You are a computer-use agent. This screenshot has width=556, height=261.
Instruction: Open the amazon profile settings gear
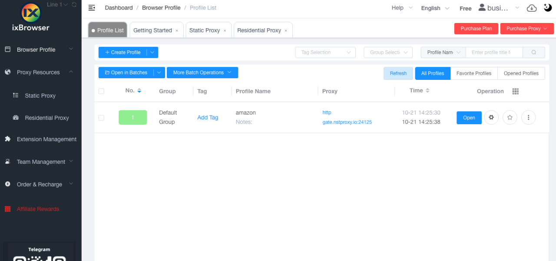tap(491, 117)
